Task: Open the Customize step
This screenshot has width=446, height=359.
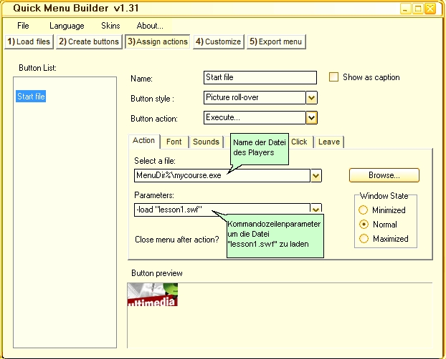Action: (x=218, y=41)
